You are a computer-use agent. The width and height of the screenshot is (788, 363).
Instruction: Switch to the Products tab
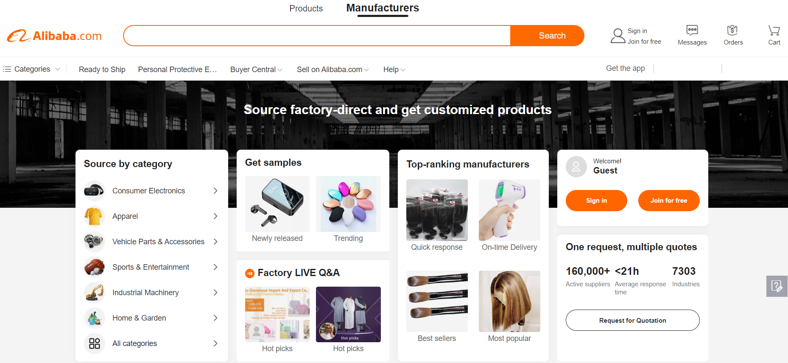[x=306, y=8]
